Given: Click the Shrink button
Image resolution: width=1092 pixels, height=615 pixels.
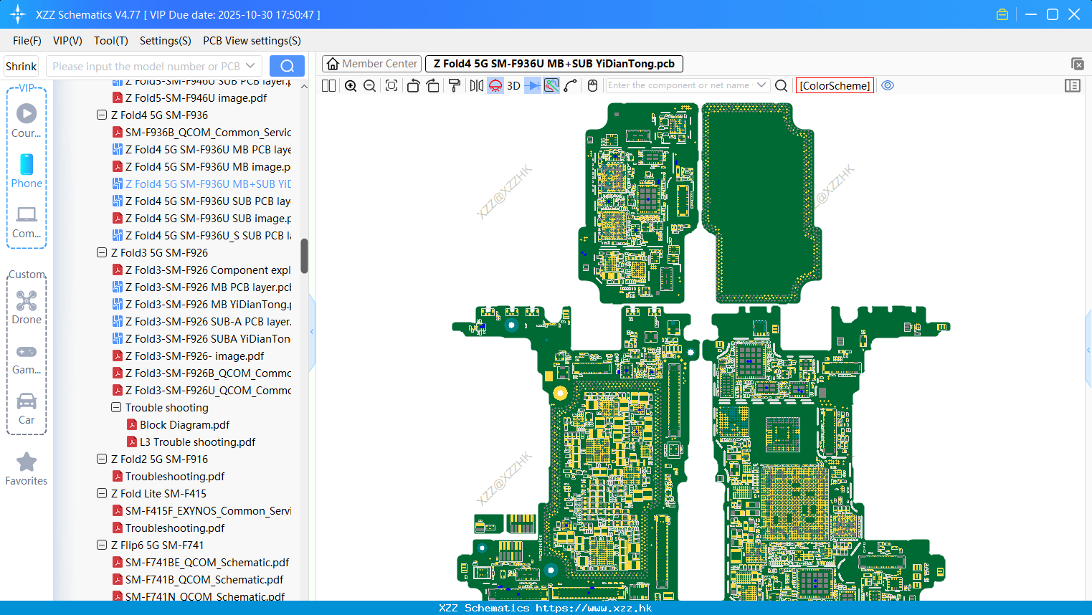Looking at the screenshot, I should [22, 66].
